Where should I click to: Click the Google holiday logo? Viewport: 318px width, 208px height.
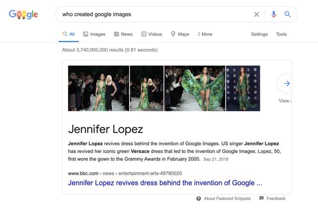click(23, 14)
